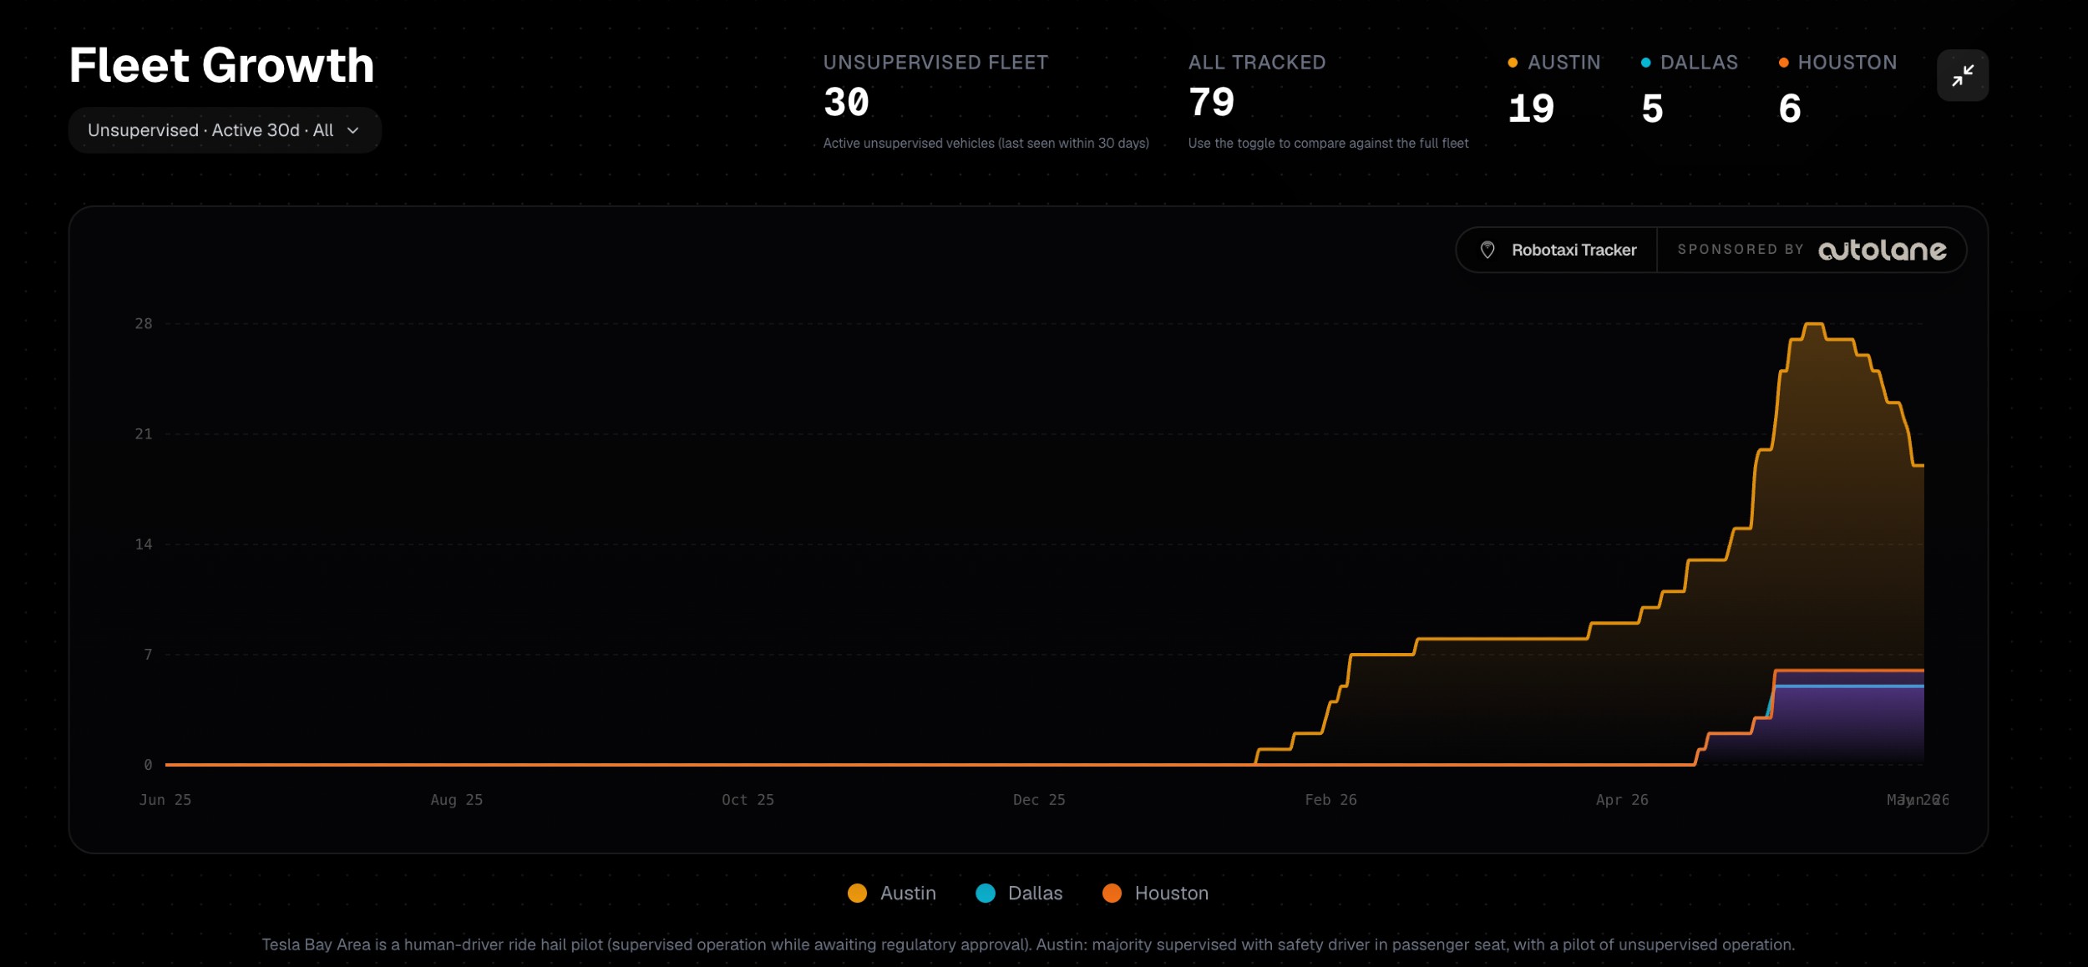Click the unsupervised fleet value 30
This screenshot has width=2088, height=967.
[846, 103]
